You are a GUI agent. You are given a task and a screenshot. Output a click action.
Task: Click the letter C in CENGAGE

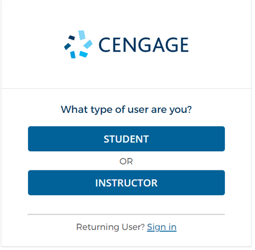104,45
